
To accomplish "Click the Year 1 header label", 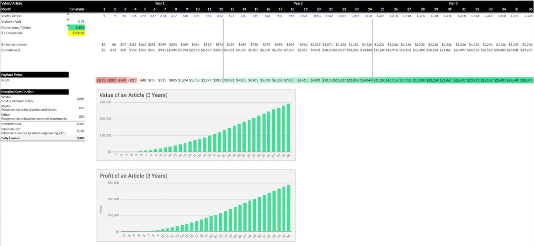I will pos(160,3).
